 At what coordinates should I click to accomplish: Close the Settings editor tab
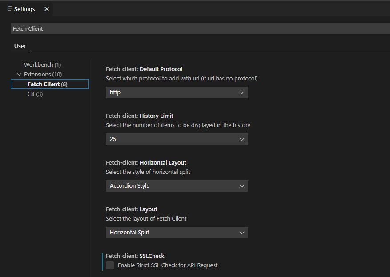47,9
